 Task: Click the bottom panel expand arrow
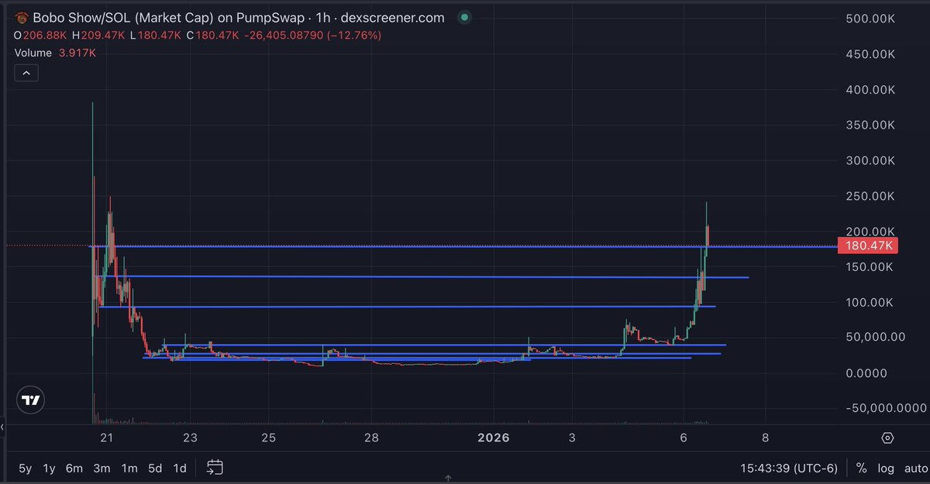coord(448,479)
